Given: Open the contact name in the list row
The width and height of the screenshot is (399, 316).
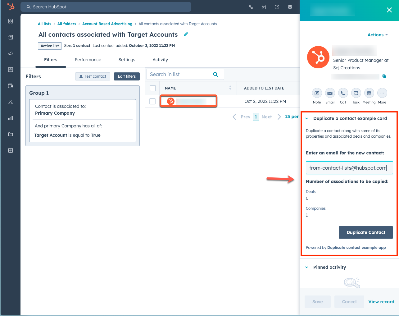Looking at the screenshot, I should click(191, 101).
